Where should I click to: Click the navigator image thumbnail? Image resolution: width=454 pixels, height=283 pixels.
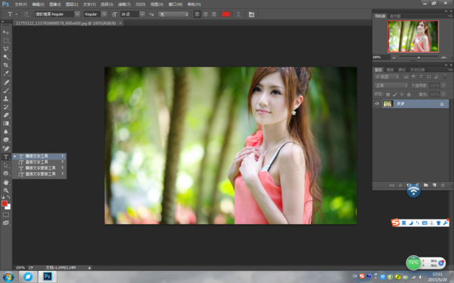(413, 36)
